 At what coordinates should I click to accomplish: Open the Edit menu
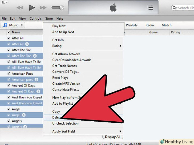click(x=13, y=19)
